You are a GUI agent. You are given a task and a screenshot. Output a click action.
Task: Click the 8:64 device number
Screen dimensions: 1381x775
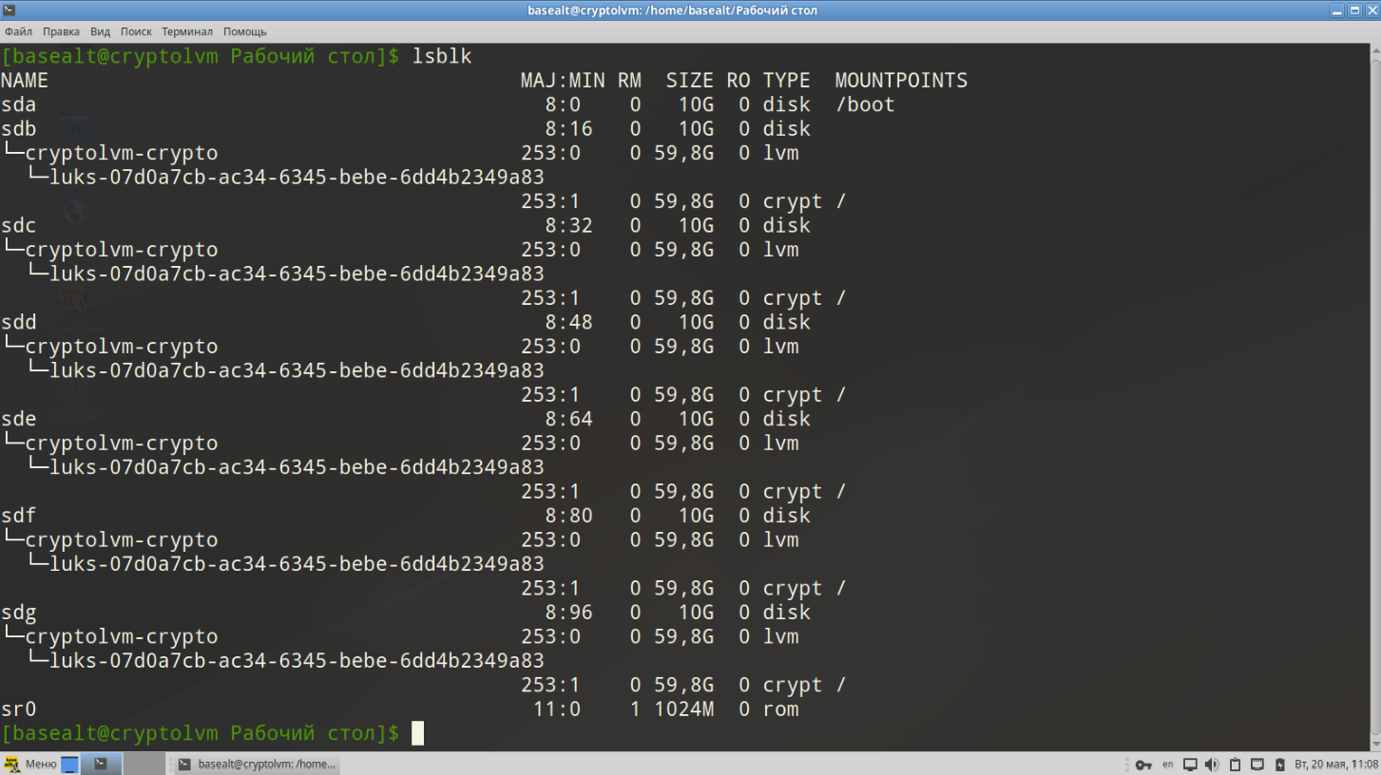(x=568, y=419)
